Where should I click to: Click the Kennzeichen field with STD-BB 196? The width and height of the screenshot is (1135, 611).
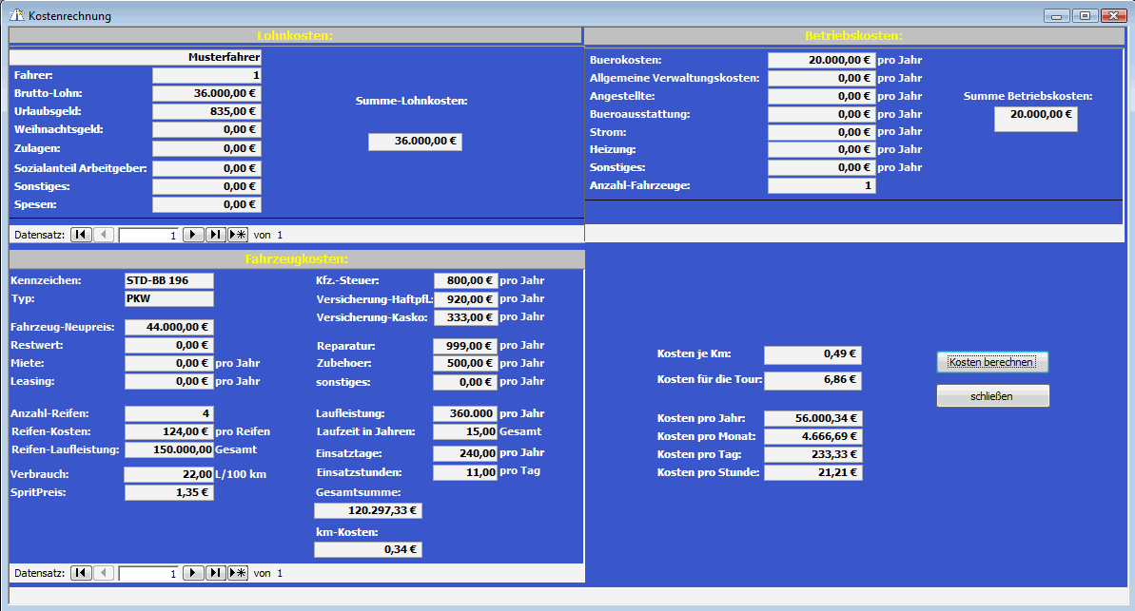click(x=169, y=280)
